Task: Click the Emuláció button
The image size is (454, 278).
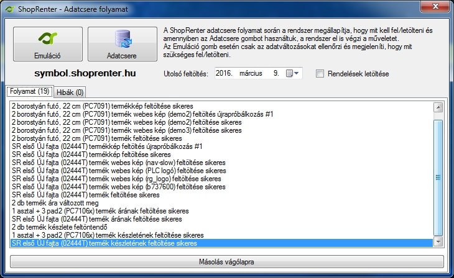Action: pyautogui.click(x=48, y=44)
